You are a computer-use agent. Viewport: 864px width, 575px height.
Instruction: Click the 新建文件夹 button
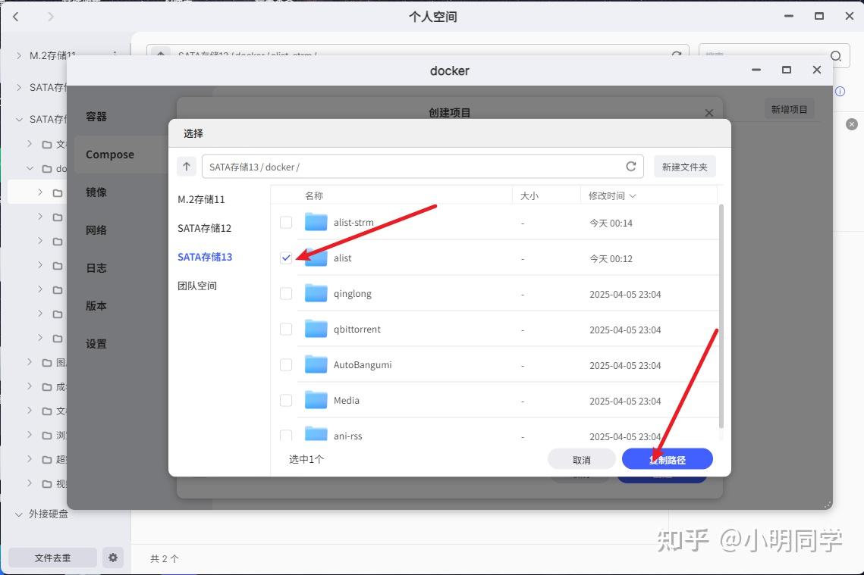684,166
